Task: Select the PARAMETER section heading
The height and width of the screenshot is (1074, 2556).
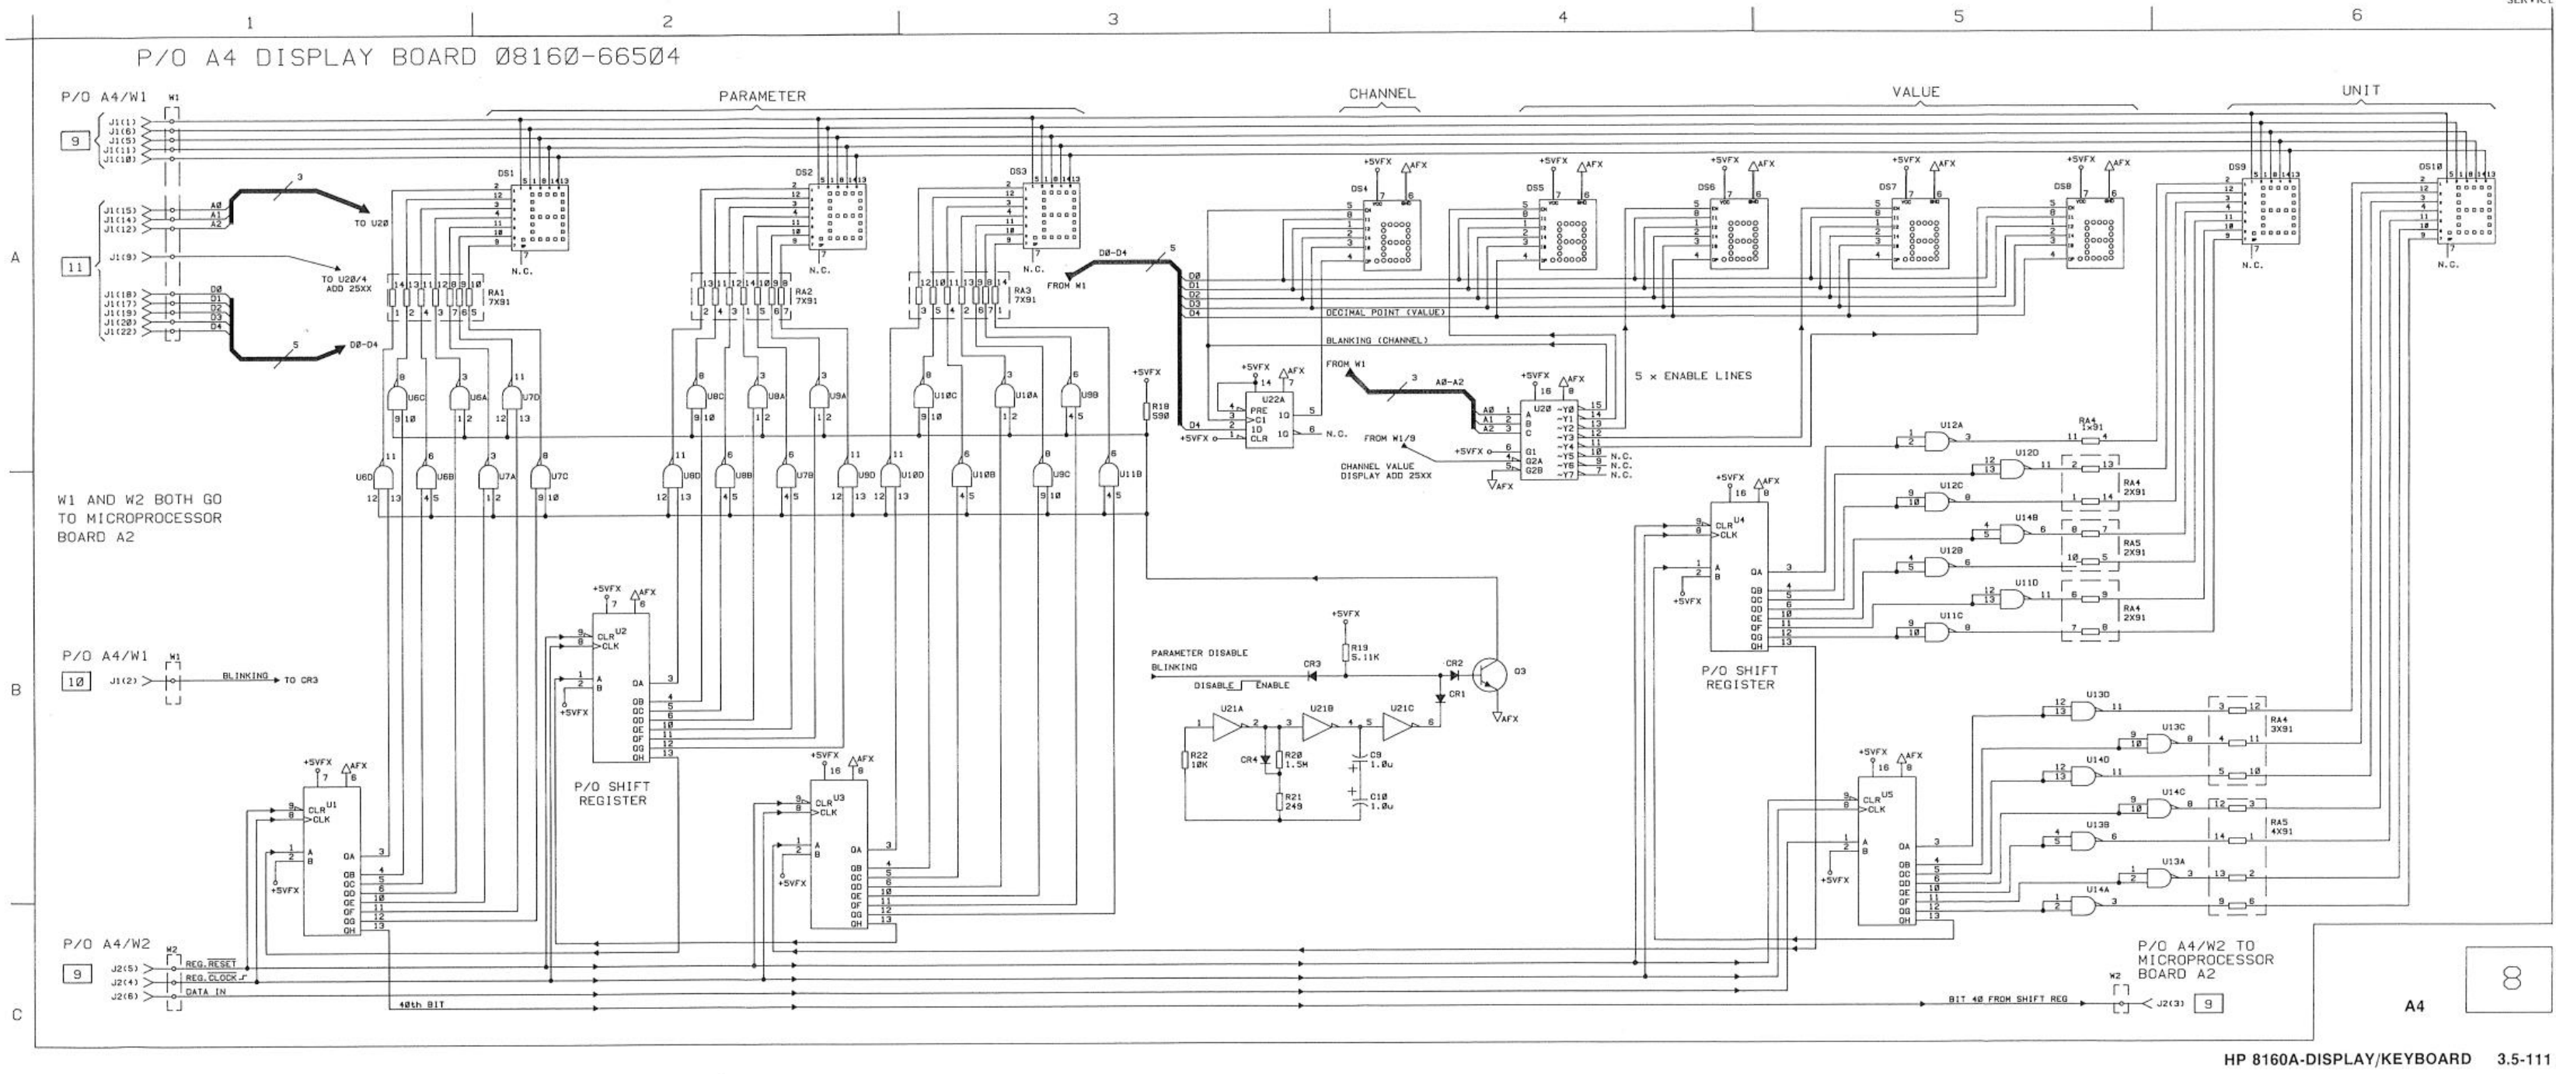Action: 762,96
